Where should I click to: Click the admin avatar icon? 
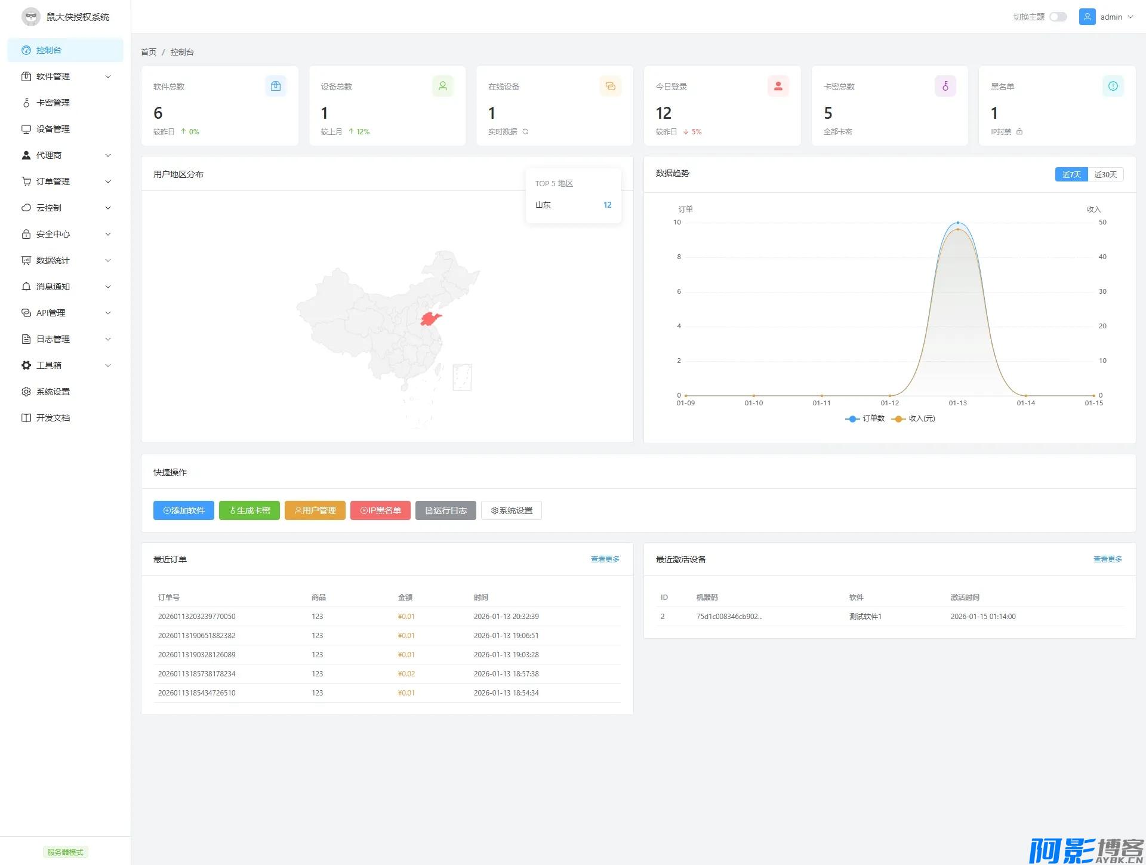click(x=1087, y=17)
